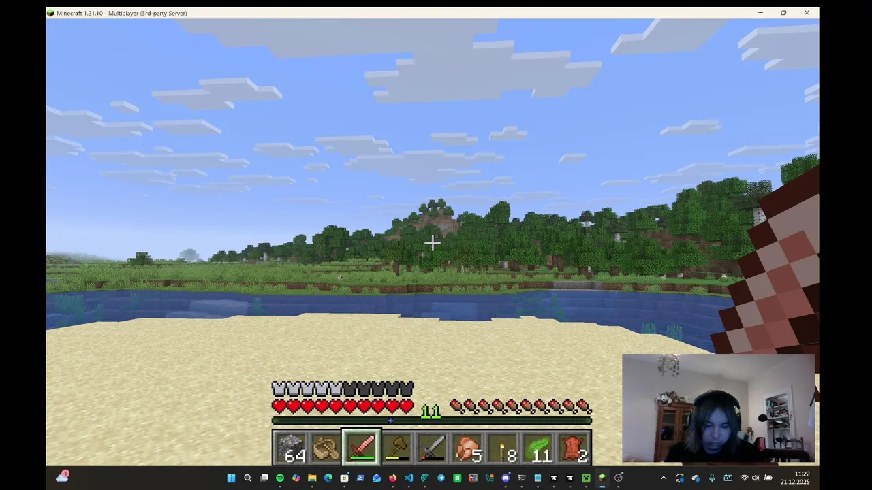Open the weather widget on the taskbar
The width and height of the screenshot is (872, 490).
tap(62, 477)
